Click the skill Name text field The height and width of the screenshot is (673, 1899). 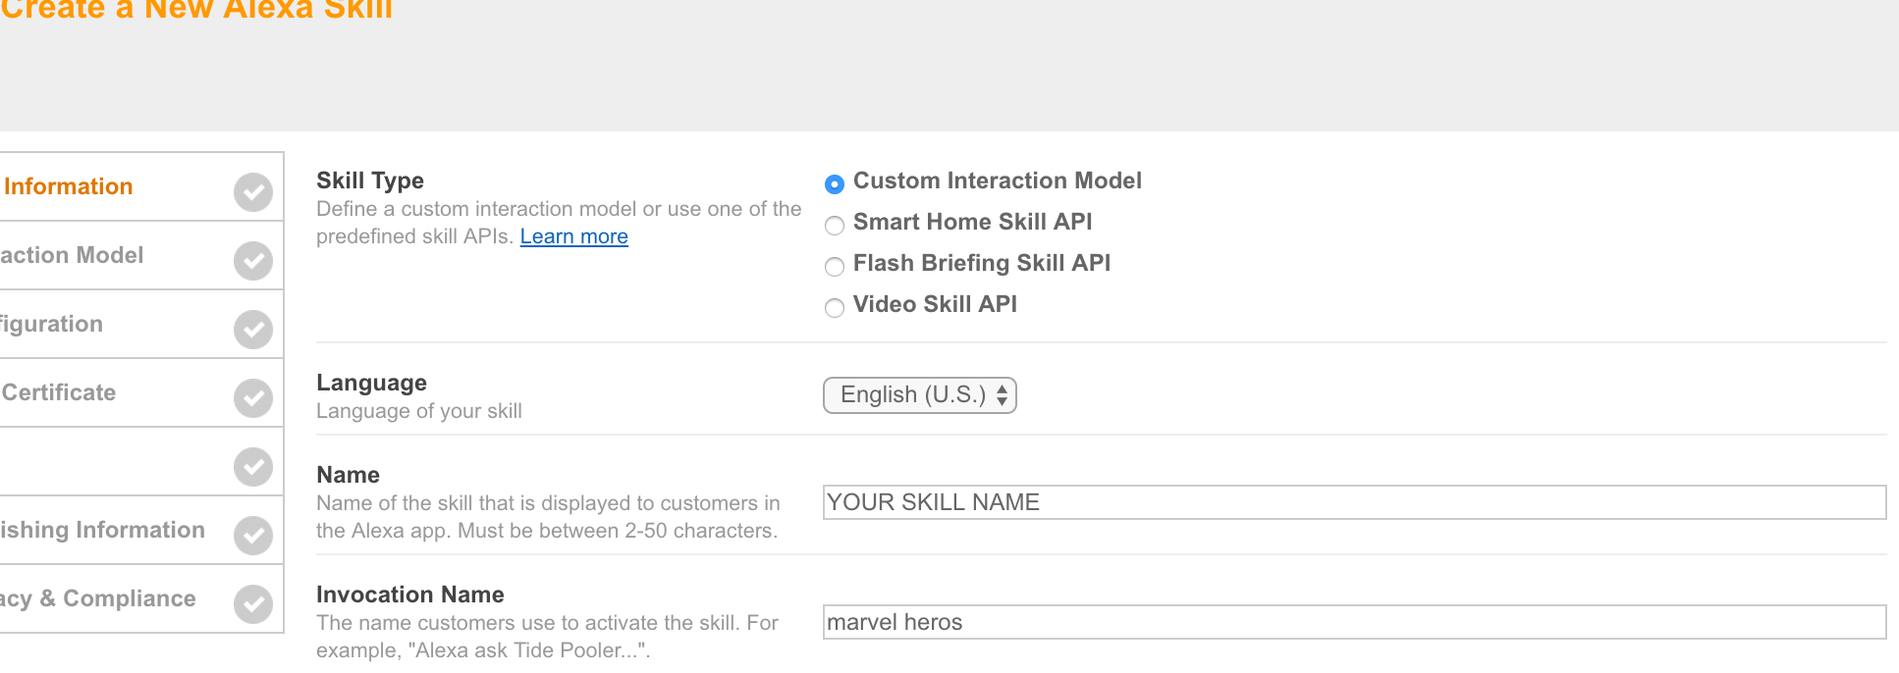click(x=1353, y=502)
